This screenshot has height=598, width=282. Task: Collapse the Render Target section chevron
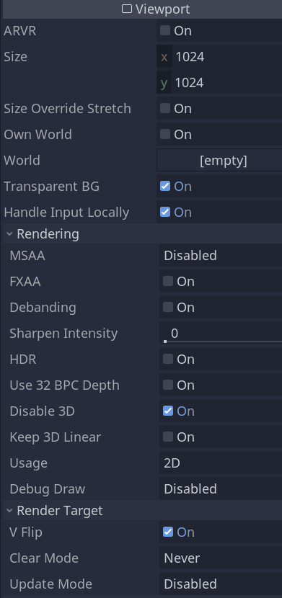click(x=9, y=510)
